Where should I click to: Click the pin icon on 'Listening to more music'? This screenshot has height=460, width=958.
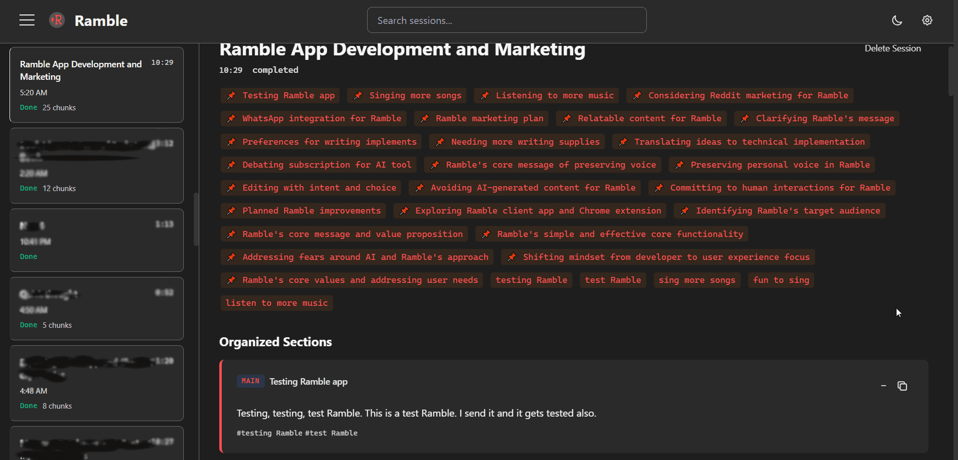click(x=485, y=95)
